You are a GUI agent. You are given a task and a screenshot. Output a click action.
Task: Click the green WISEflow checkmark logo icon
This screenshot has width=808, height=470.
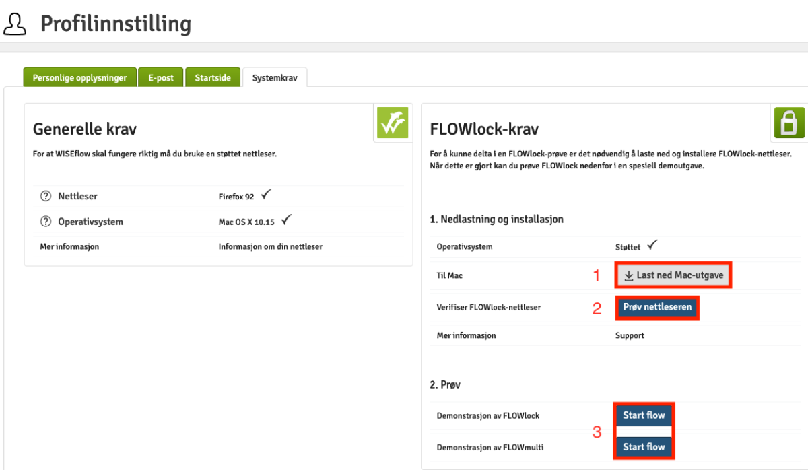pyautogui.click(x=392, y=123)
